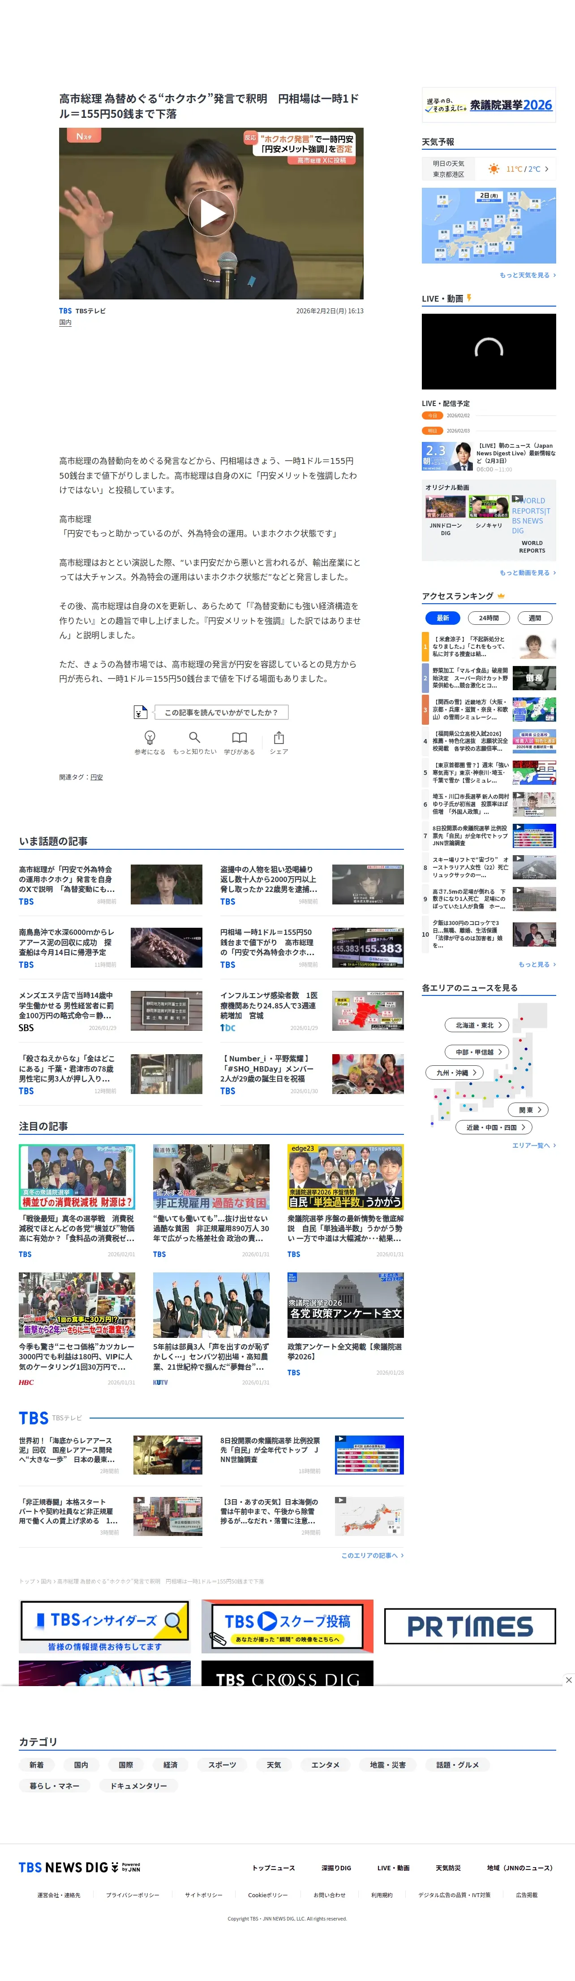Screen dimensions: 575x1981
Task: Switch to the 24時間 ranking tab
Action: click(x=489, y=618)
